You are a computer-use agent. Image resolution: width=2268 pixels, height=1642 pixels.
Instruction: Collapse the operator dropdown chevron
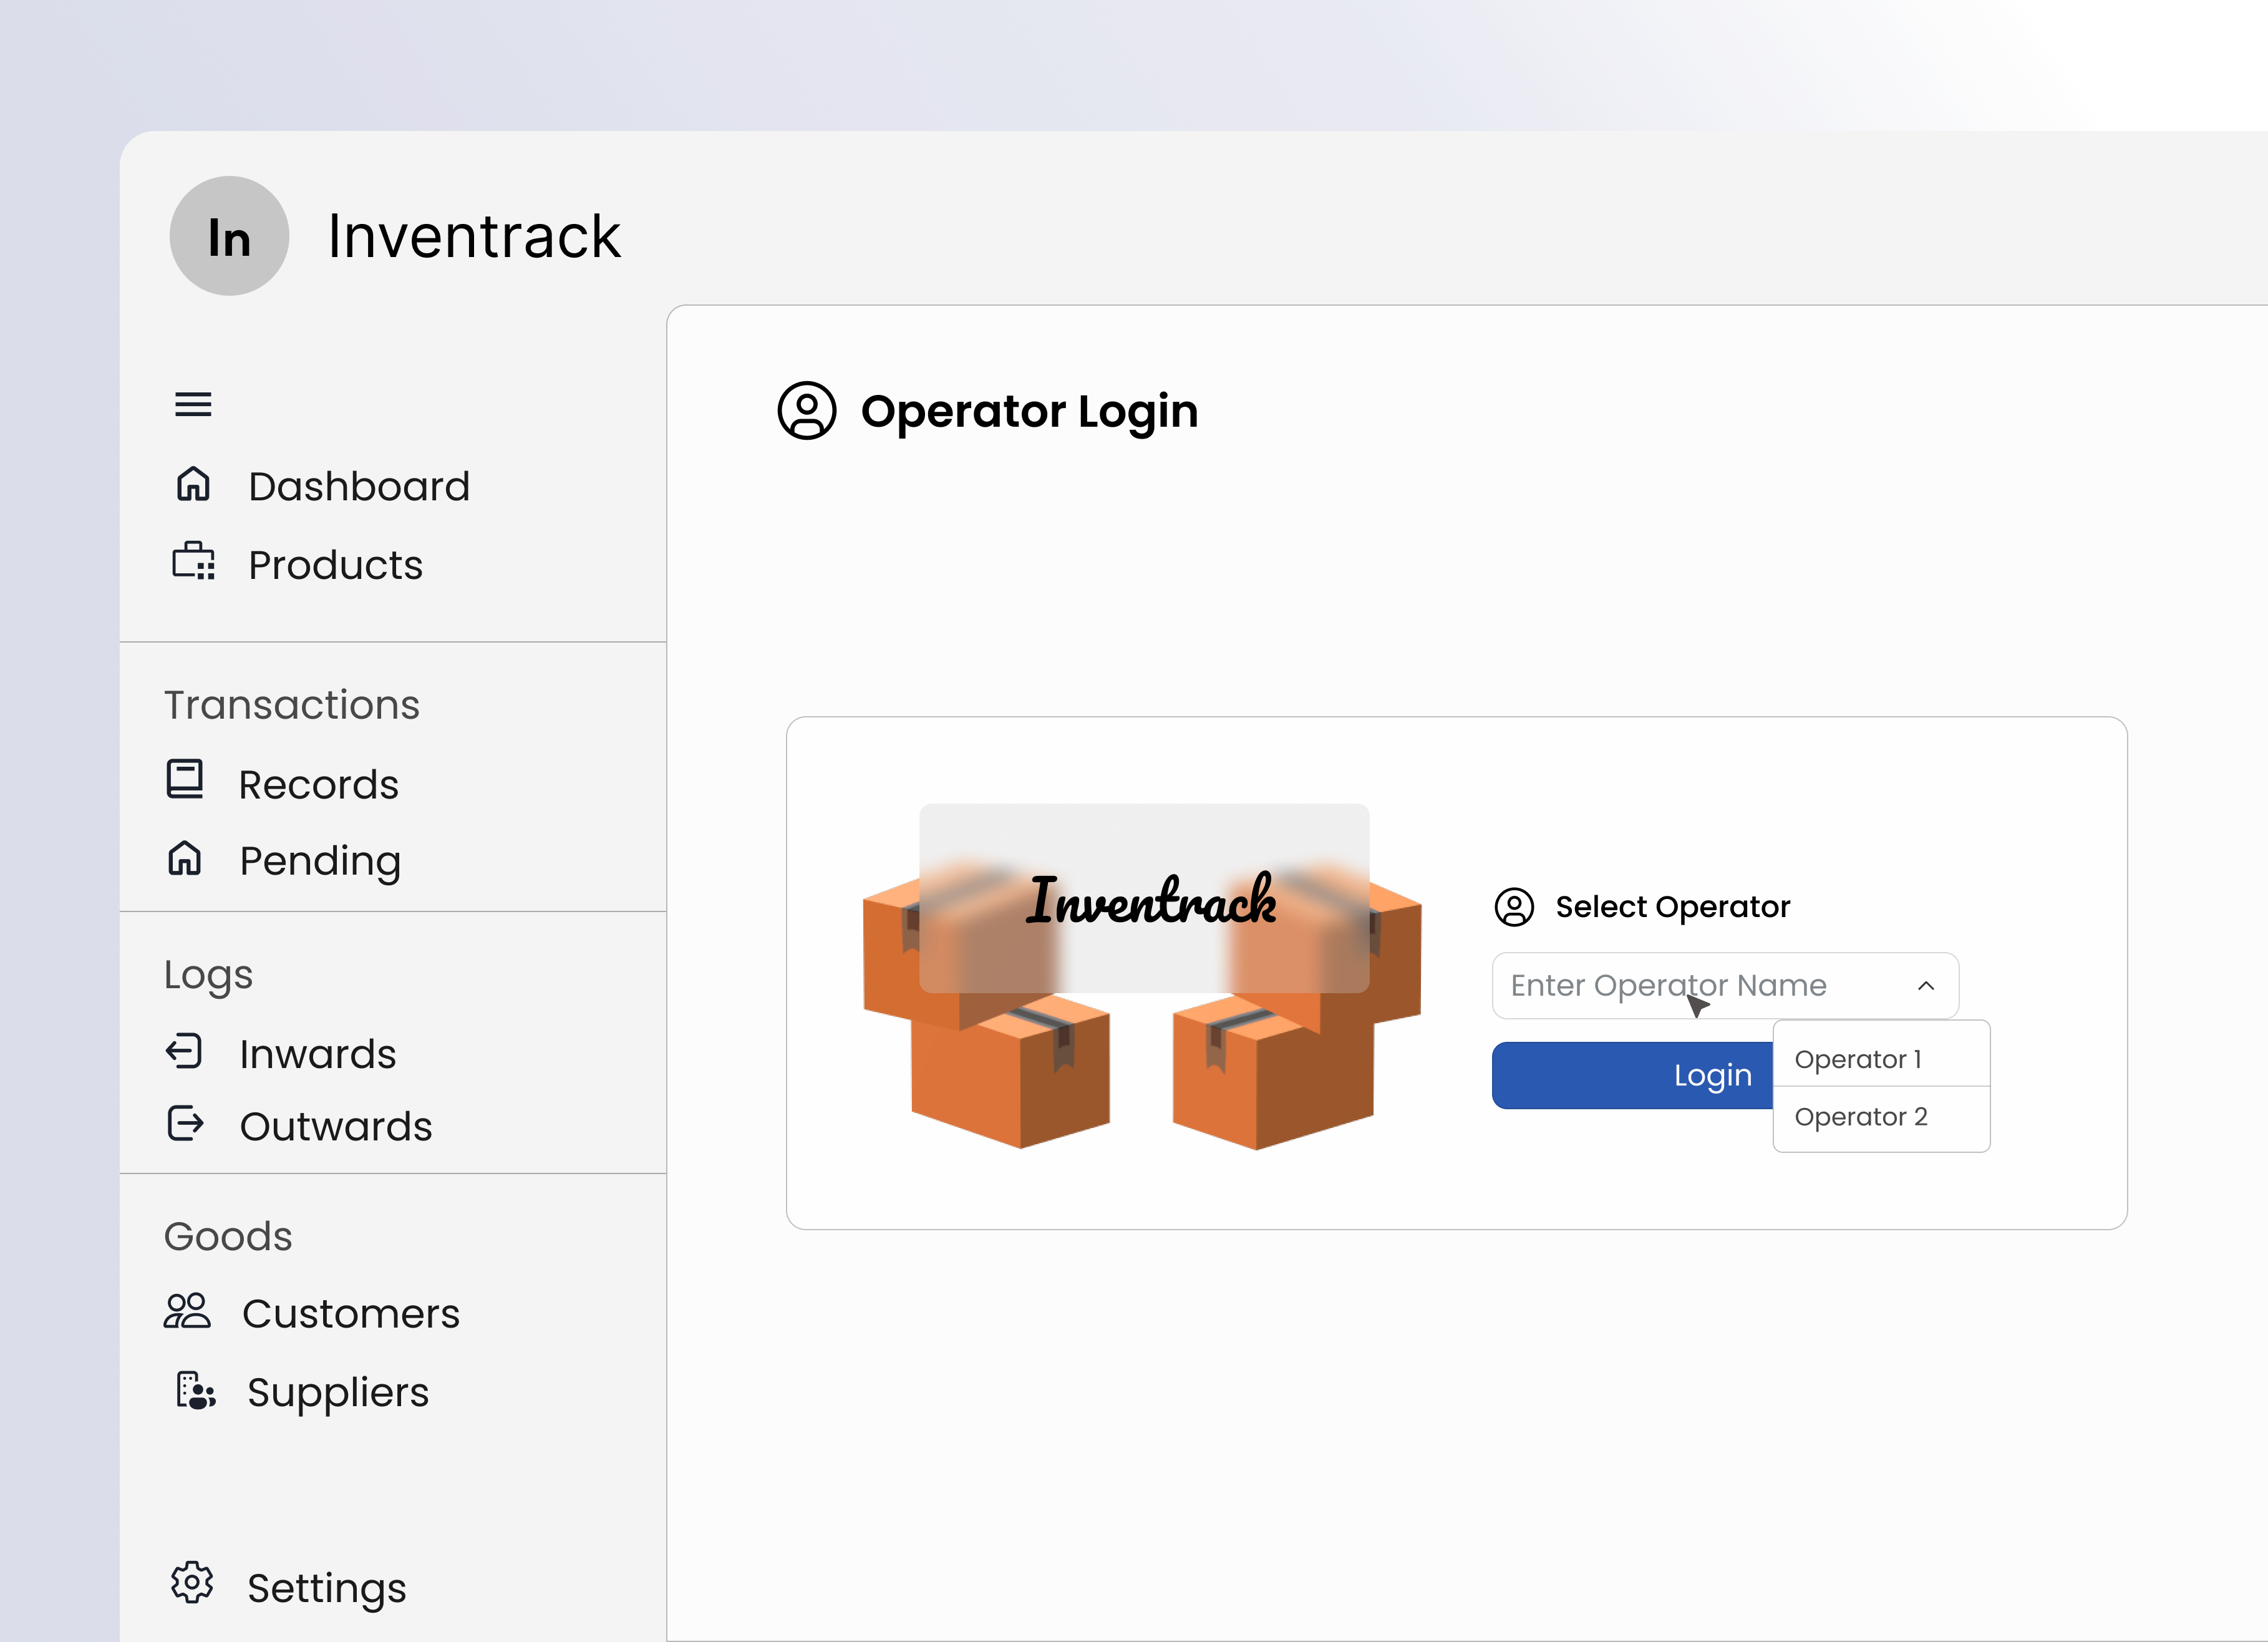[x=1926, y=986]
